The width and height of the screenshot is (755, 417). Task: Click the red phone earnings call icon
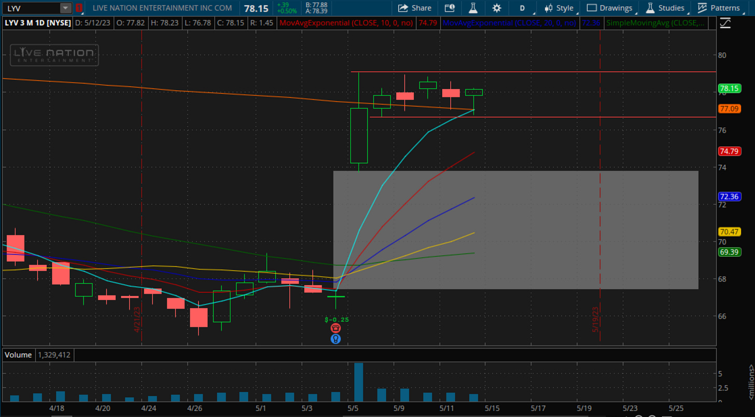tap(335, 328)
